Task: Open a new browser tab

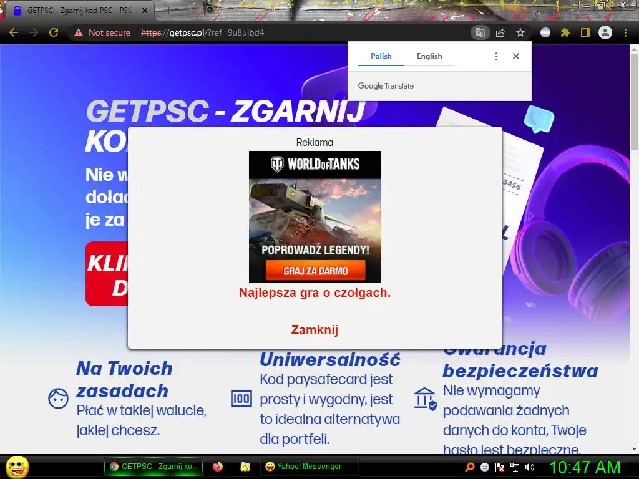Action: click(x=168, y=11)
